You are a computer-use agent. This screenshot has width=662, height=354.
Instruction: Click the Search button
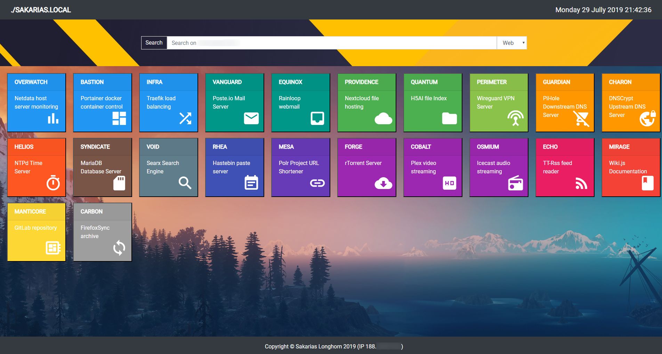pyautogui.click(x=153, y=43)
